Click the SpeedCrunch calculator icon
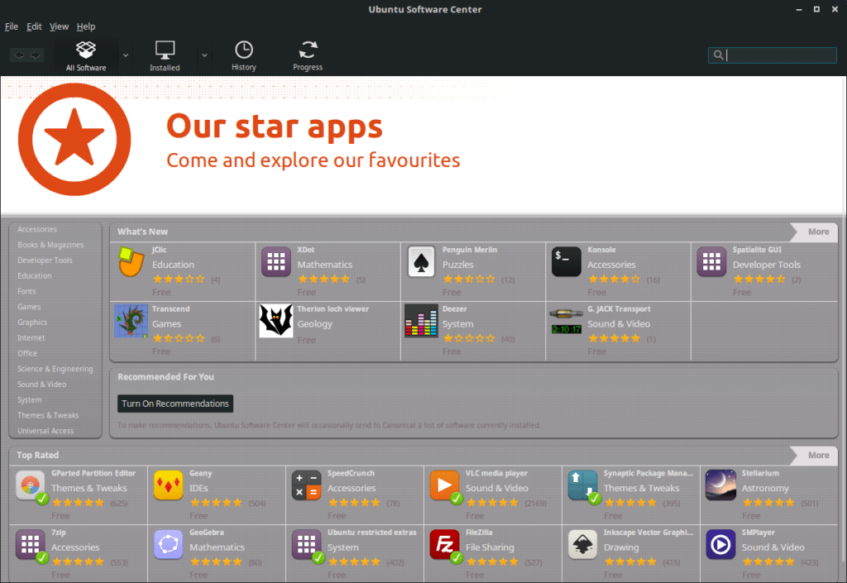Screen dimensions: 847x583 pos(306,485)
